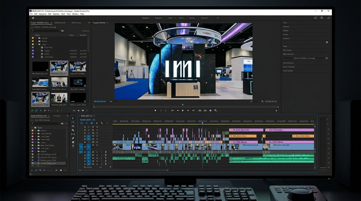Expand the Content bin
361x201 pixels.
coord(36,38)
